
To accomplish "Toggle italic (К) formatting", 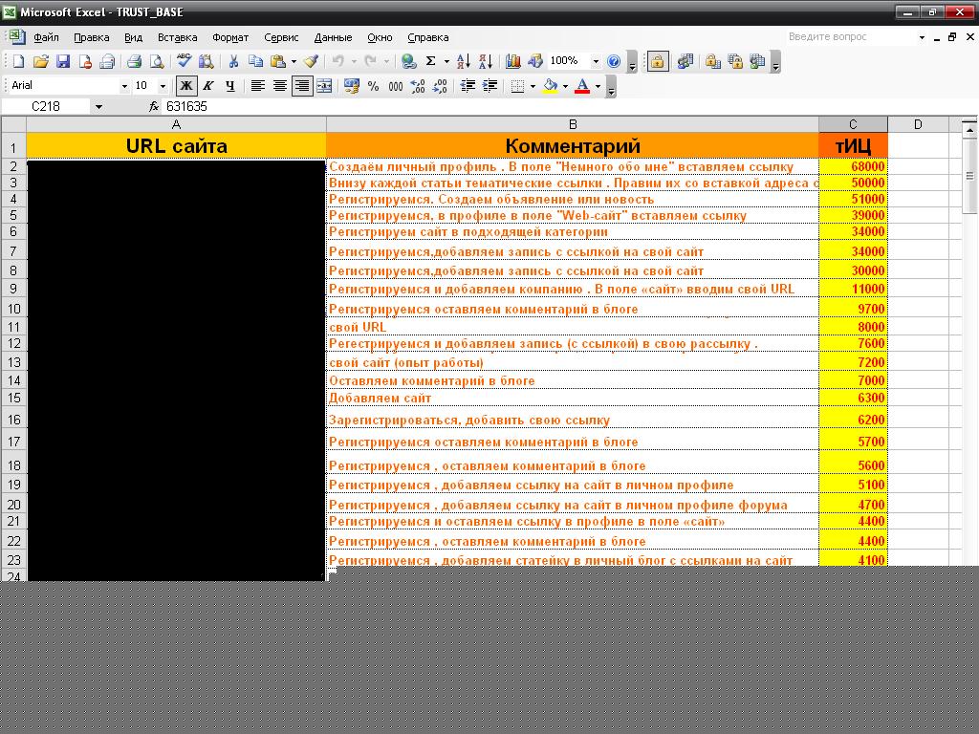I will point(207,85).
